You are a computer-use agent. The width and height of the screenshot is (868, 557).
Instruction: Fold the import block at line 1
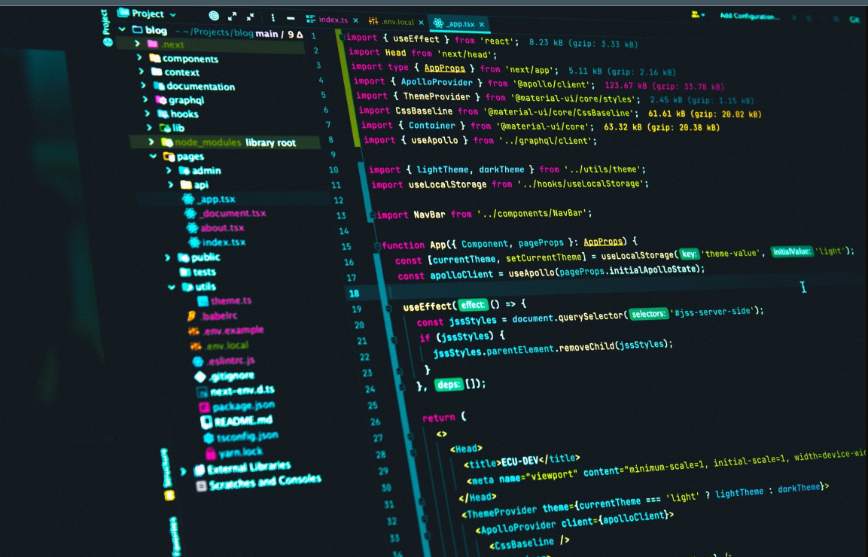tap(342, 38)
